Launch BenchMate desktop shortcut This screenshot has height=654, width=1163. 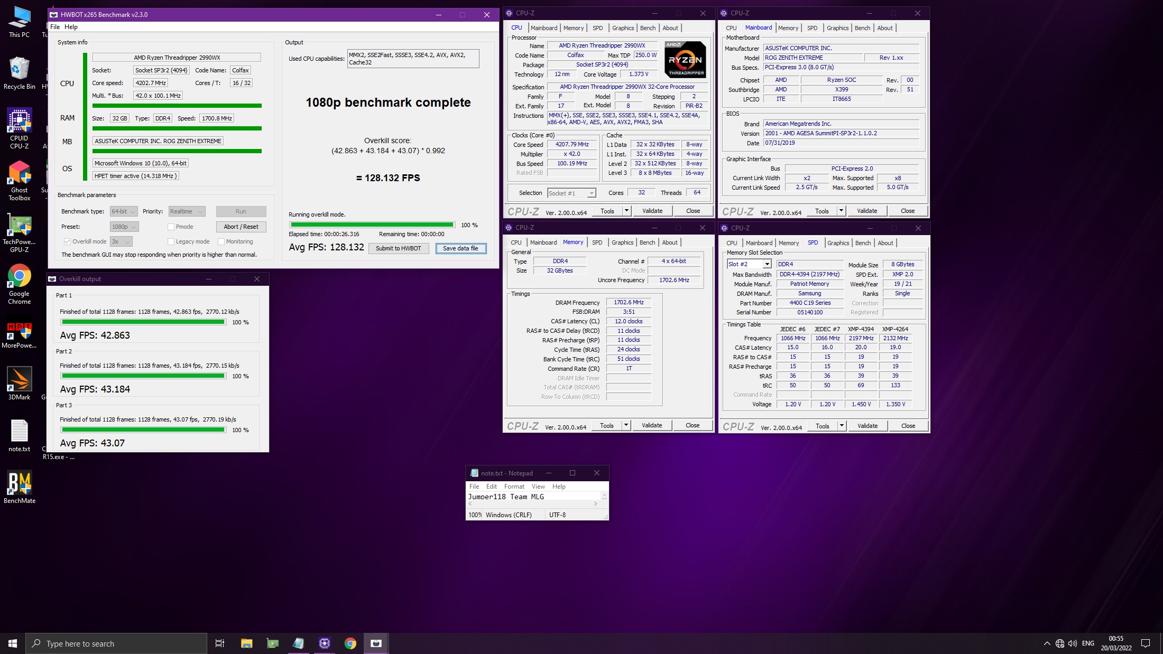(19, 487)
